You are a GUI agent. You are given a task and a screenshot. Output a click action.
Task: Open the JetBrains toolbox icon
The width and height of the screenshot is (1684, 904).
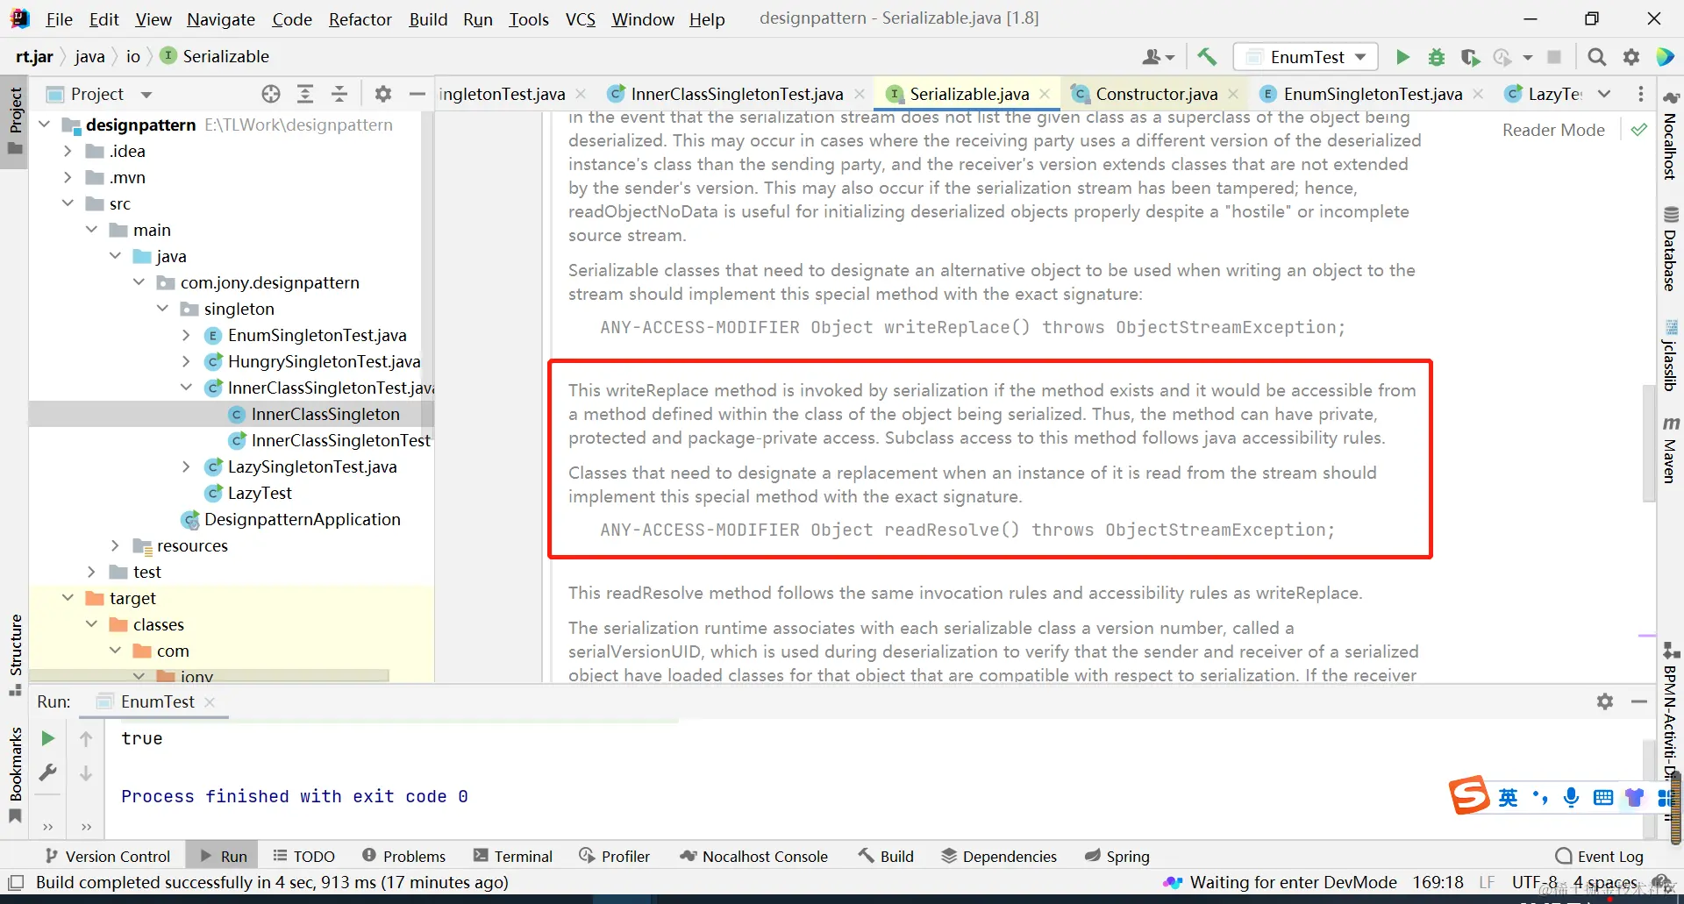(1665, 57)
